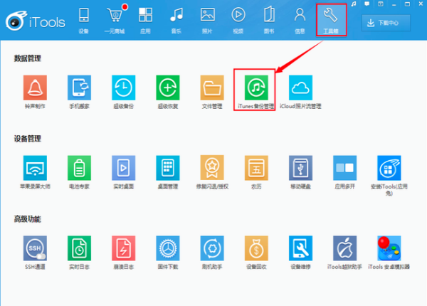Open the SSH通道 tunnel tool
This screenshot has width=427, height=306.
(x=35, y=248)
